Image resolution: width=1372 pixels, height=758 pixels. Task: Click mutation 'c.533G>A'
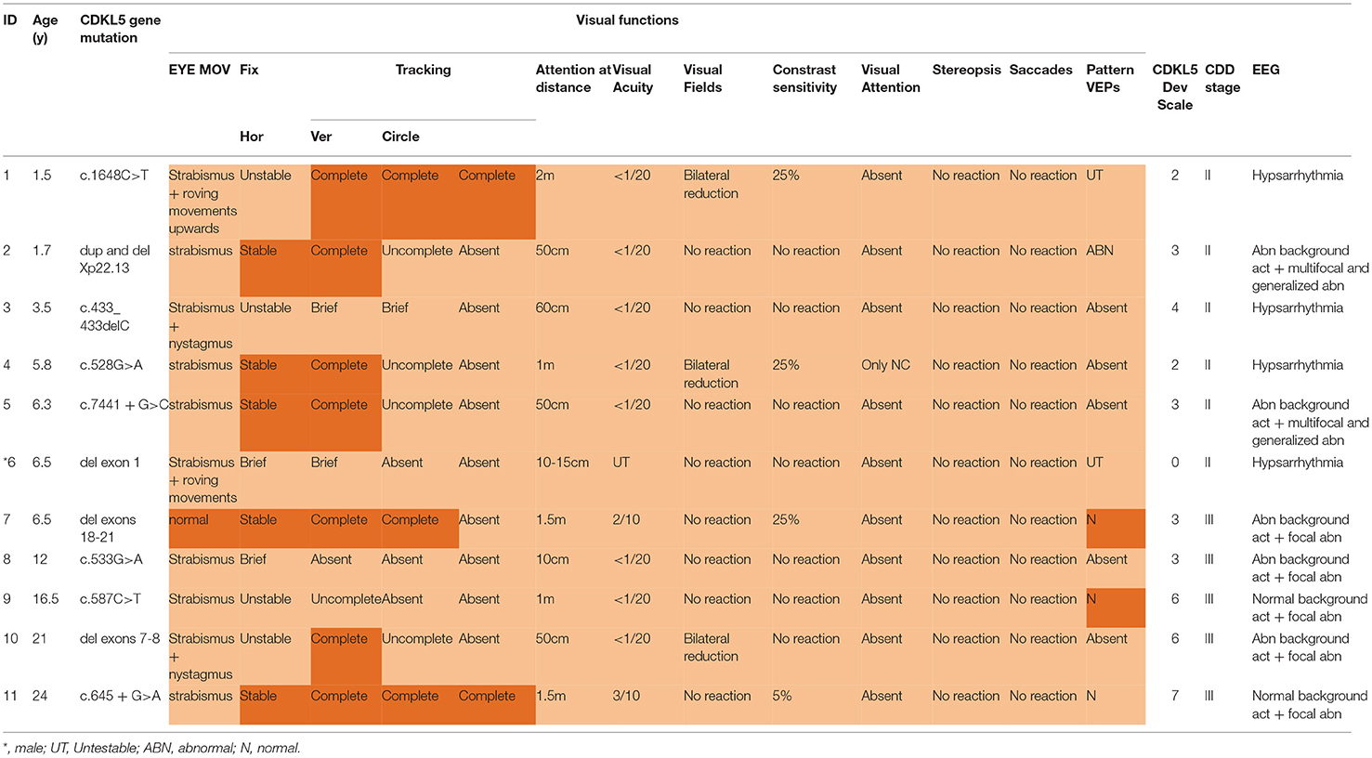(111, 559)
